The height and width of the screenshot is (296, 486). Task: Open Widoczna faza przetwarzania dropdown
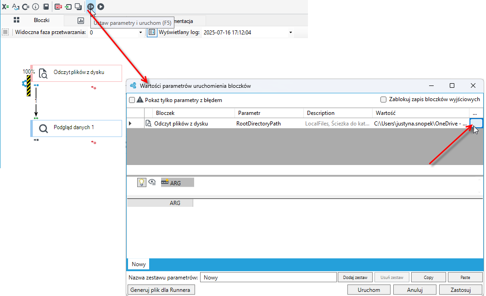141,32
